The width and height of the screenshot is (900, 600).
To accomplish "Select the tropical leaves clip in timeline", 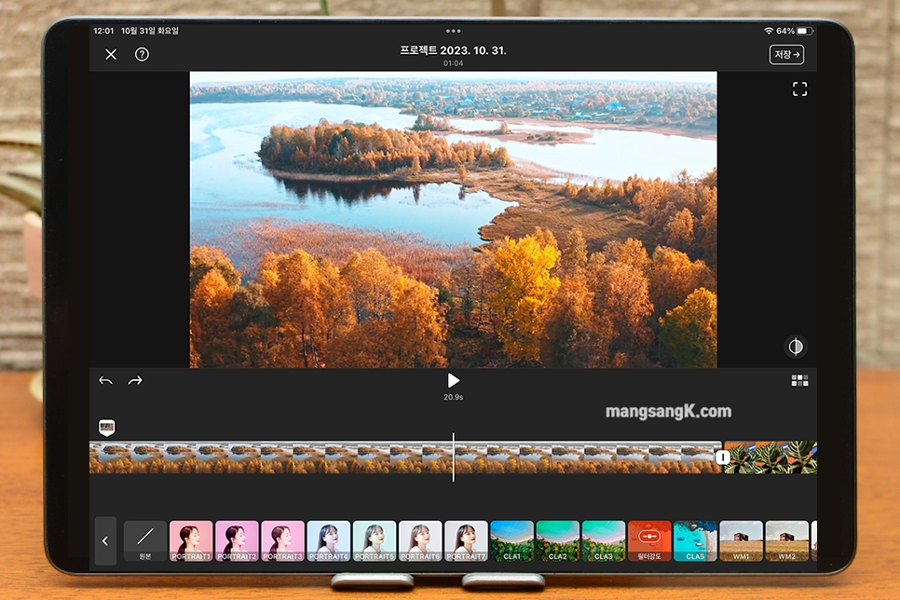I will pos(770,457).
